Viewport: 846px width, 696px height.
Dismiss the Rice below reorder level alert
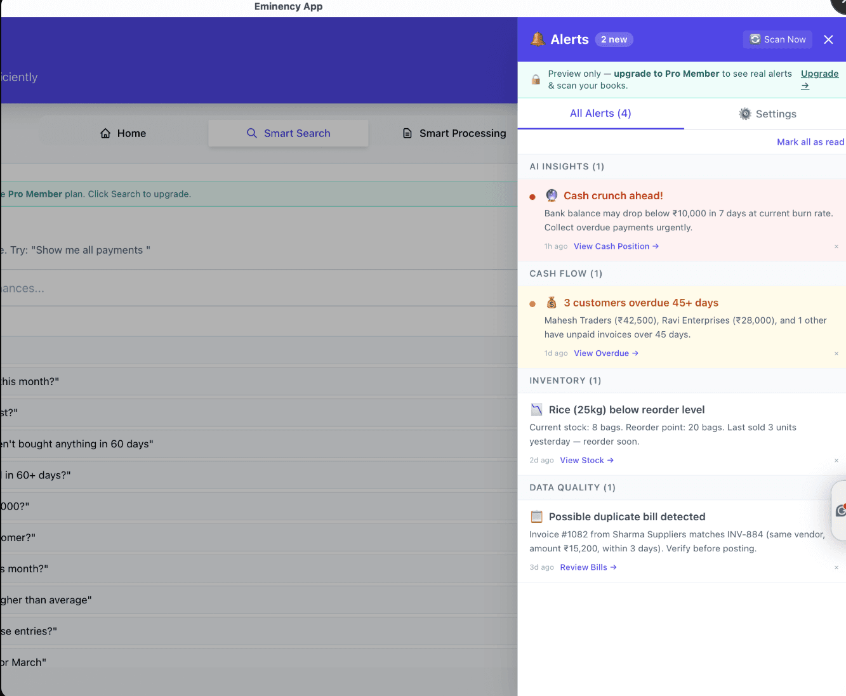click(x=836, y=461)
